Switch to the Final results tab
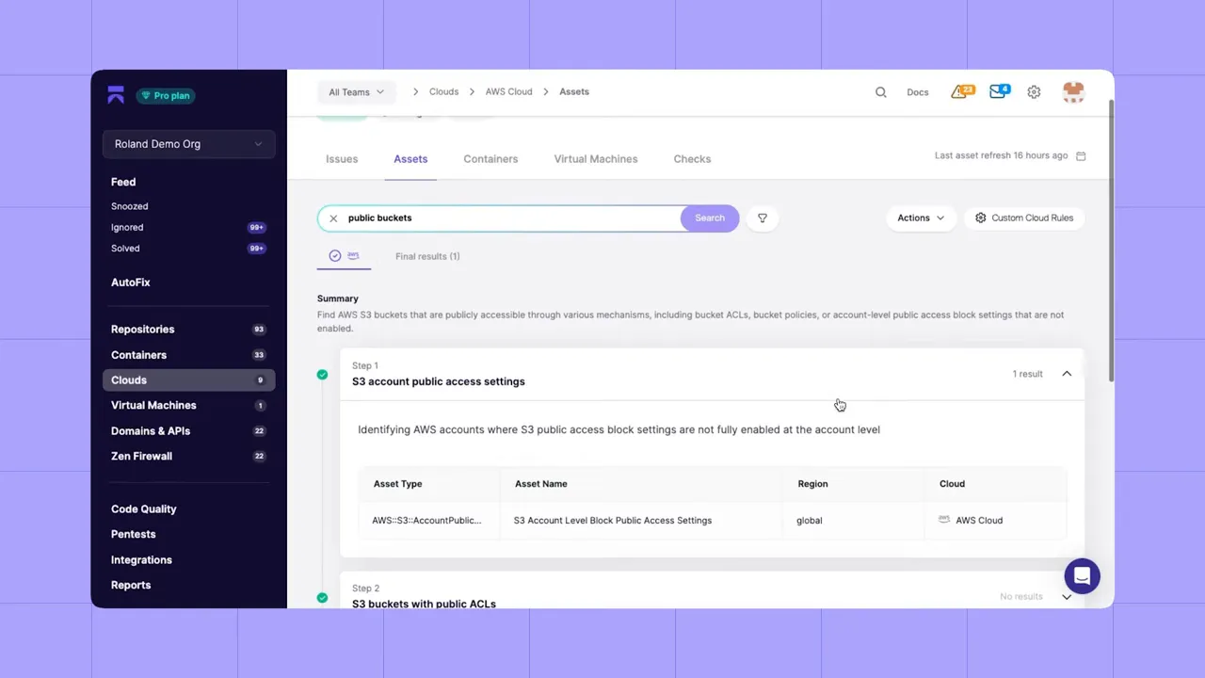The image size is (1205, 678). point(427,255)
